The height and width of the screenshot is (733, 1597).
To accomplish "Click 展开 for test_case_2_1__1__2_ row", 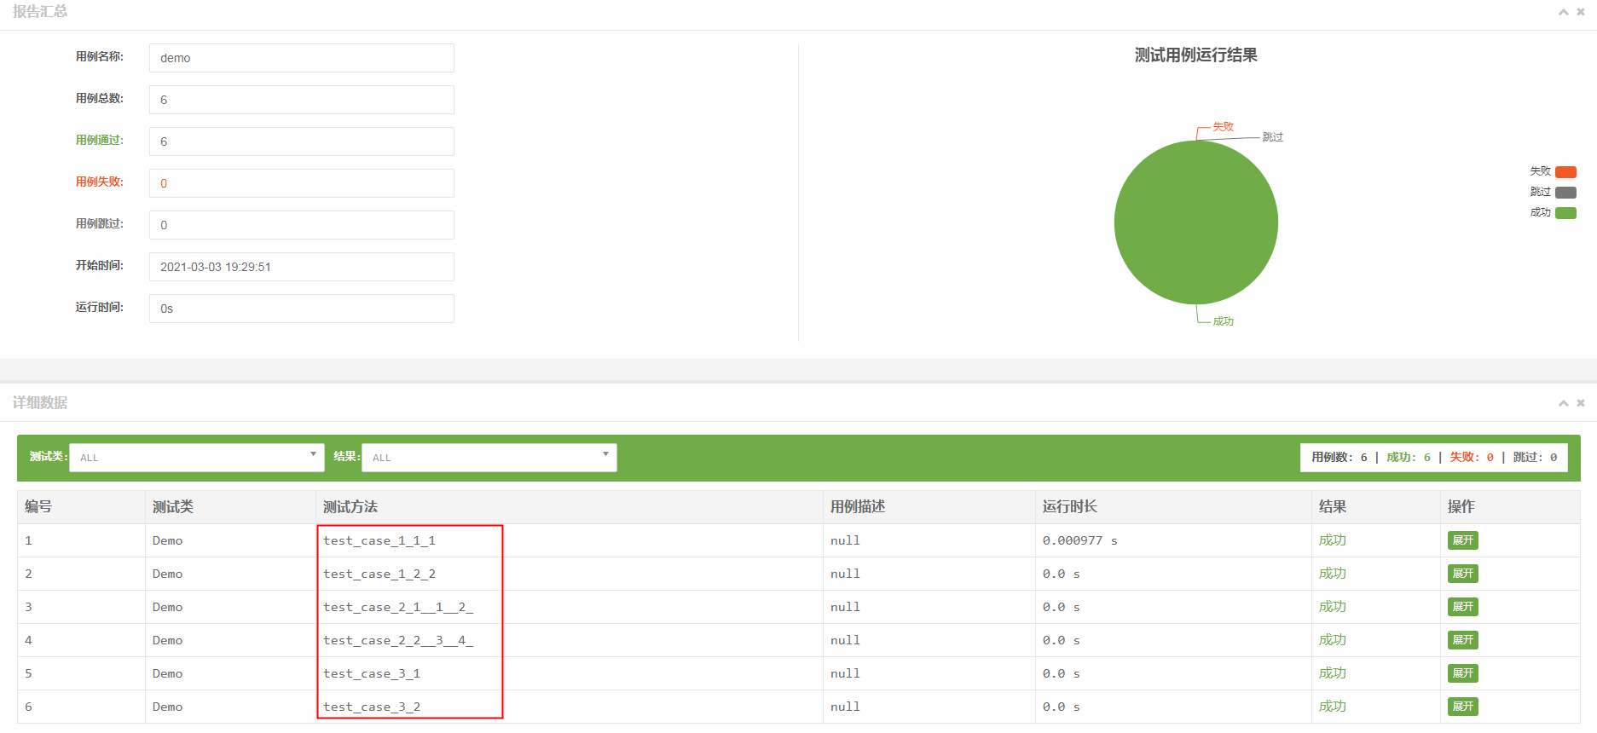I will coord(1462,607).
